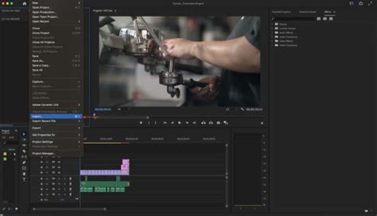
Task: Mute the first audio track
Action: click(59, 178)
